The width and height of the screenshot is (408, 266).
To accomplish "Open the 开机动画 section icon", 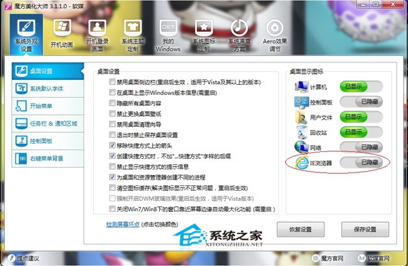I will point(62,33).
